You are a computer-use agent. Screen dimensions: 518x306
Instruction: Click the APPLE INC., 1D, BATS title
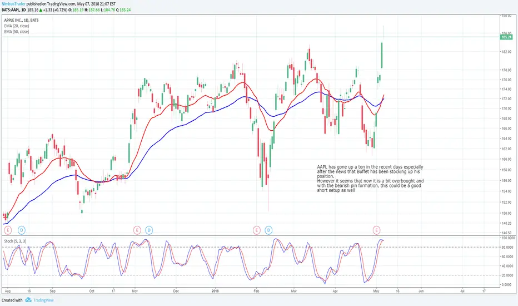(x=21, y=20)
